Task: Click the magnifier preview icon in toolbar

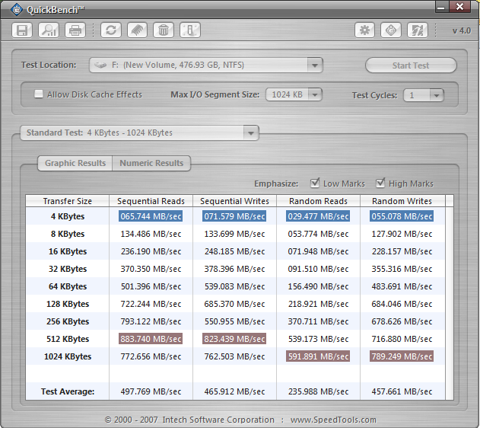Action: pos(49,30)
